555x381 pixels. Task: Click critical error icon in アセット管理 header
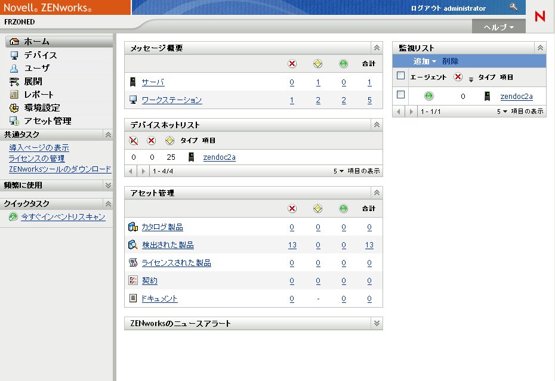pos(292,209)
